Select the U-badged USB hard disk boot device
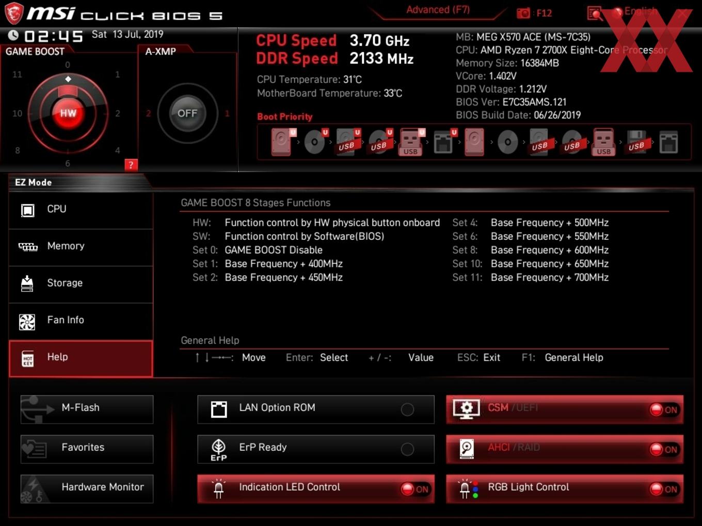Screen dimensions: 702x526 point(347,142)
